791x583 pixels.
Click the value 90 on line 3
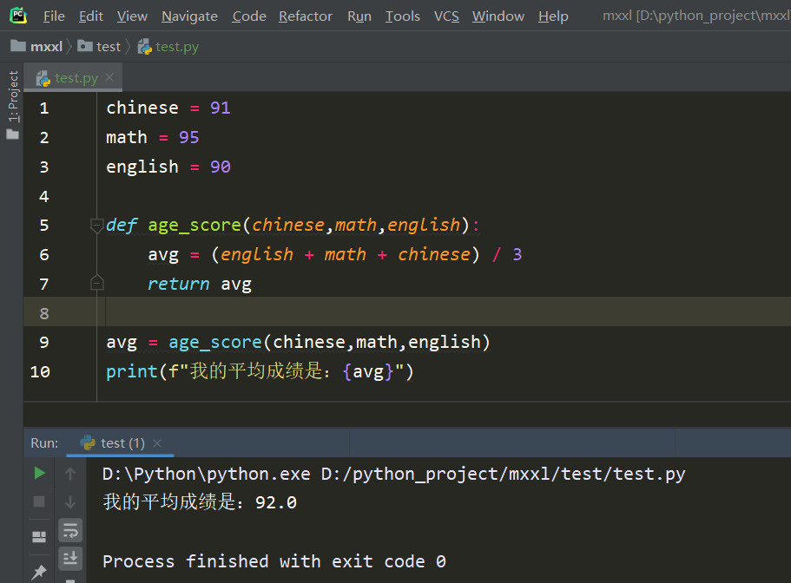pyautogui.click(x=220, y=167)
